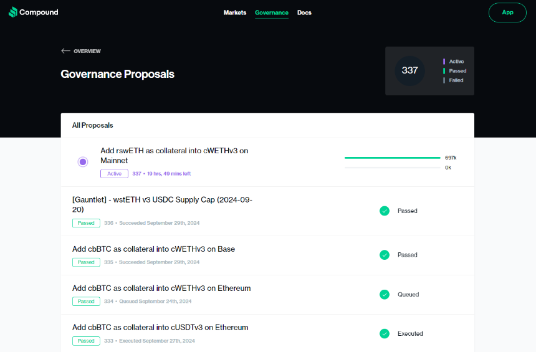Click Passed badge on proposal 333
536x352 pixels.
pos(86,341)
